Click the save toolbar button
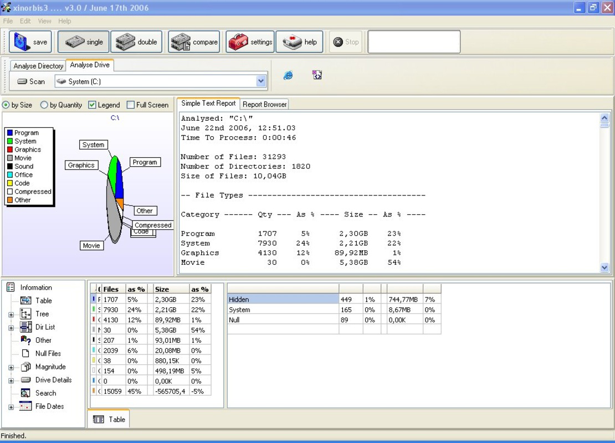The image size is (615, 443). [30, 42]
